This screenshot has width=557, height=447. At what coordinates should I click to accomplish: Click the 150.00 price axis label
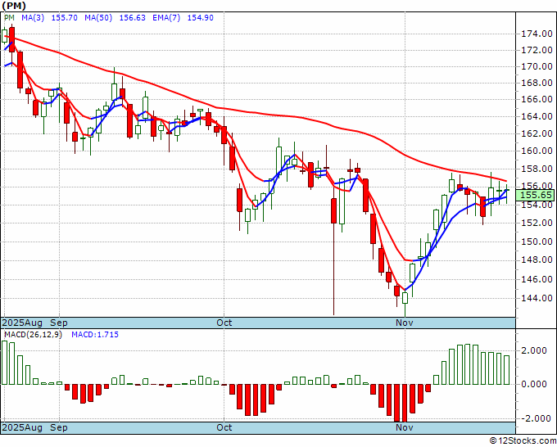pos(537,242)
